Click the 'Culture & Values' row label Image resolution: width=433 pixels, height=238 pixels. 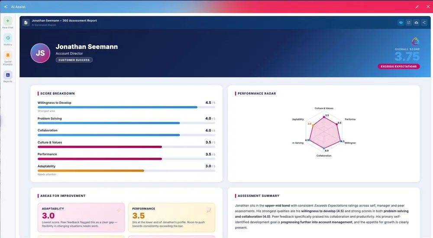[50, 142]
